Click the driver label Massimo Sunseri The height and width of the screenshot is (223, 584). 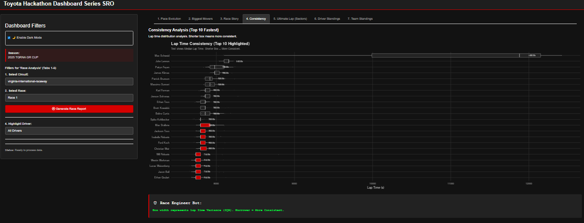click(160, 84)
